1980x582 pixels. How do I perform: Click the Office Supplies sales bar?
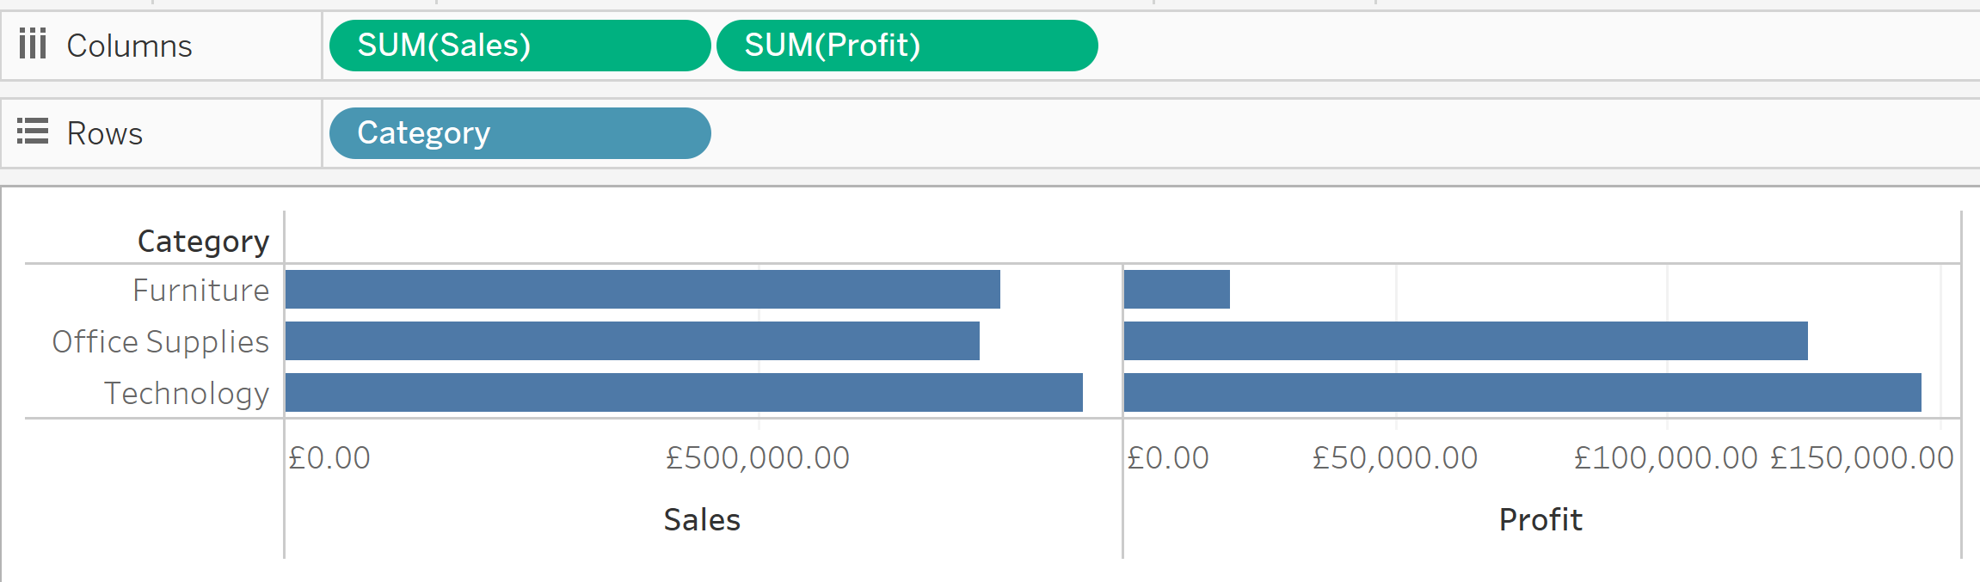631,341
